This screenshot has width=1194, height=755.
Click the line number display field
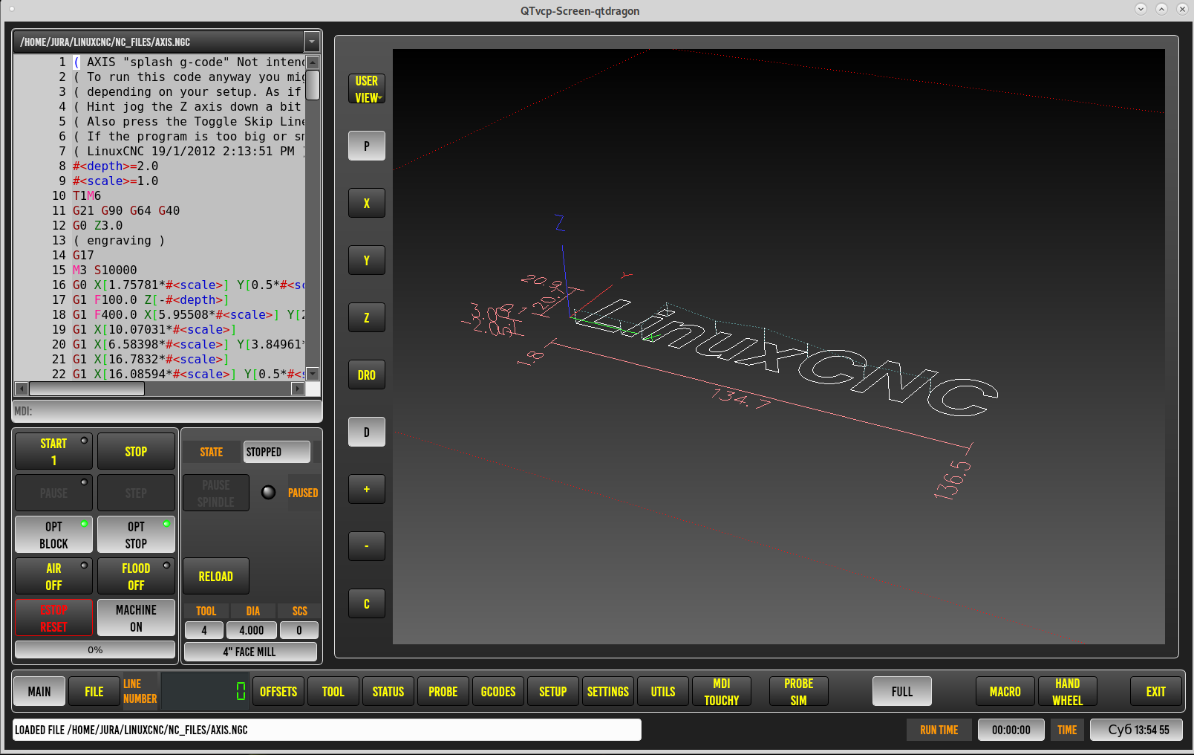coord(206,691)
